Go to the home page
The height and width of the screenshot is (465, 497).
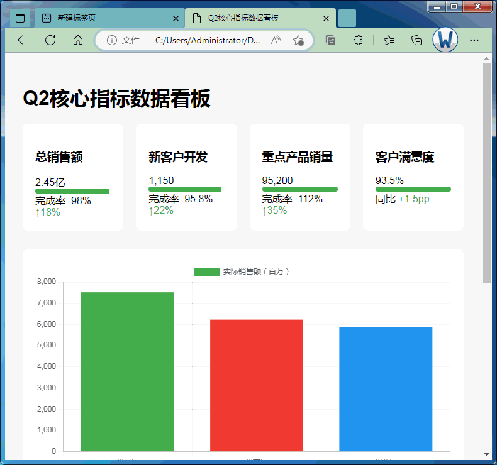coord(78,40)
